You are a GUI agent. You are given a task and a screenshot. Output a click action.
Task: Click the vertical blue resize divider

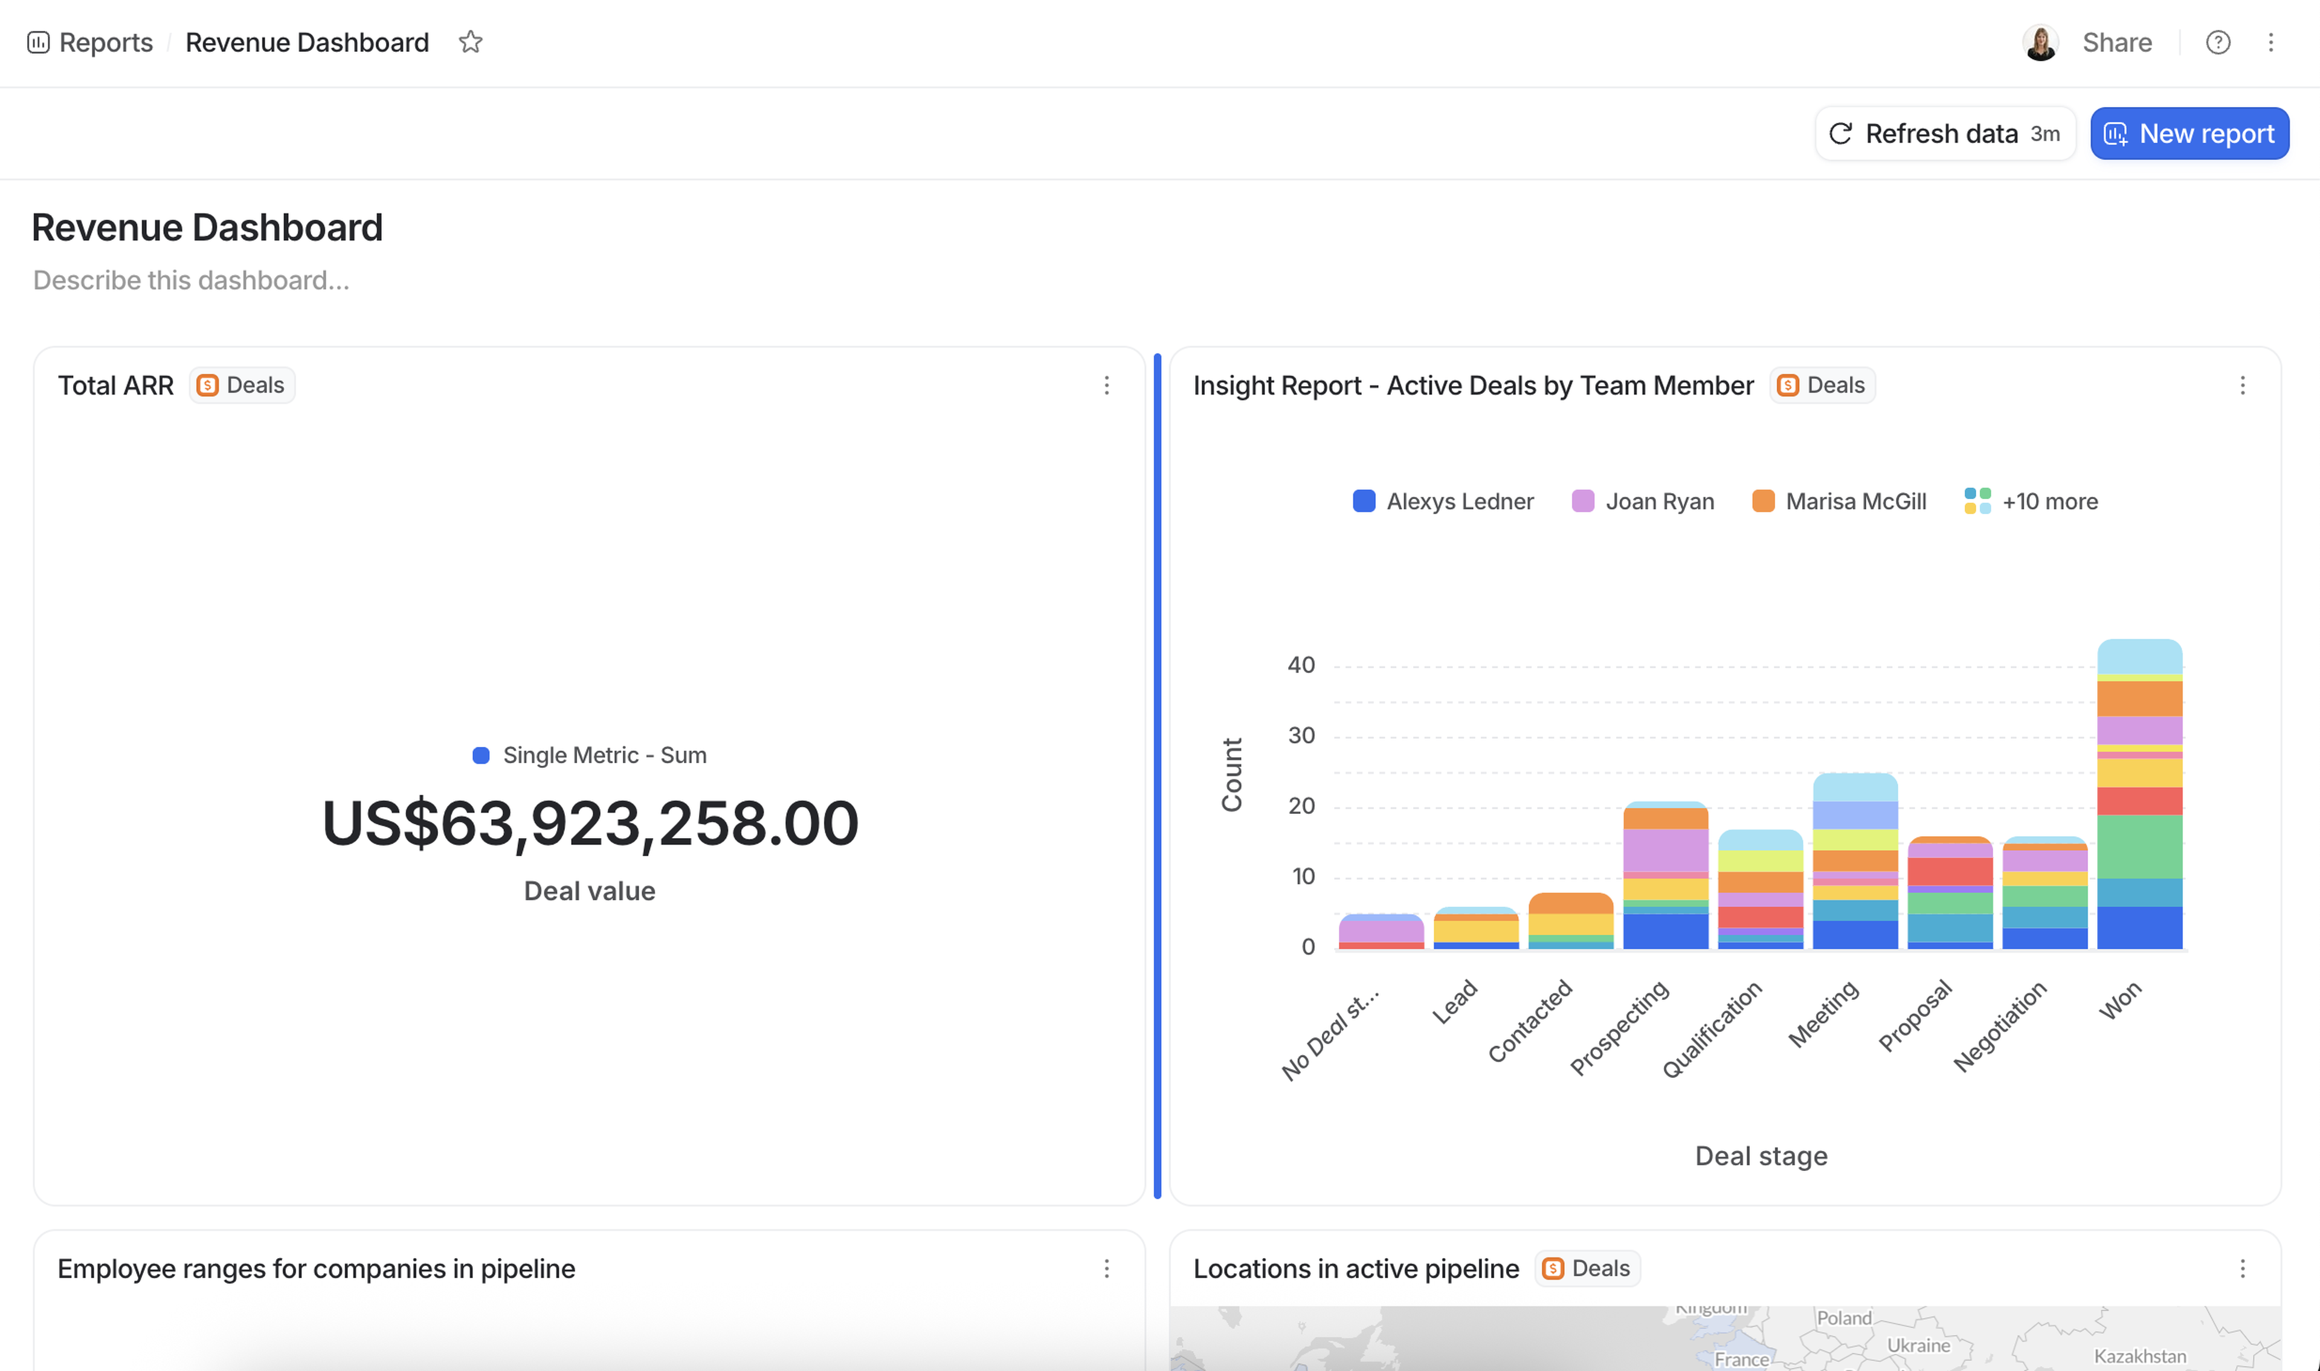tap(1157, 776)
